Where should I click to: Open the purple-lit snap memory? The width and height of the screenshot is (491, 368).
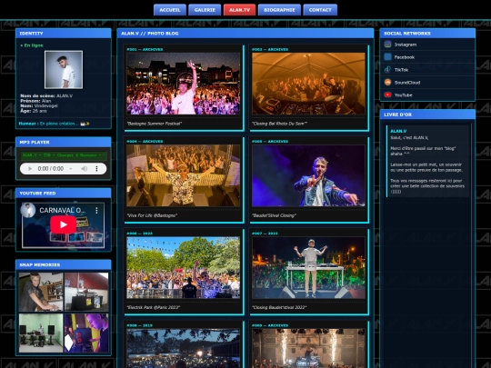coord(86,333)
